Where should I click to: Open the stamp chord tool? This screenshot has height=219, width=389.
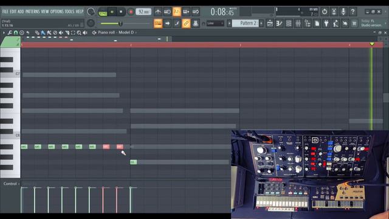[22, 32]
